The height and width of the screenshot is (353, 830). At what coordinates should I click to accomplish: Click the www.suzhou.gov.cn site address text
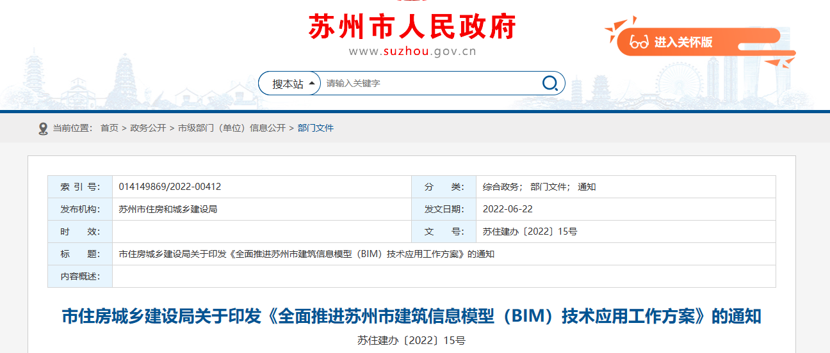(412, 52)
